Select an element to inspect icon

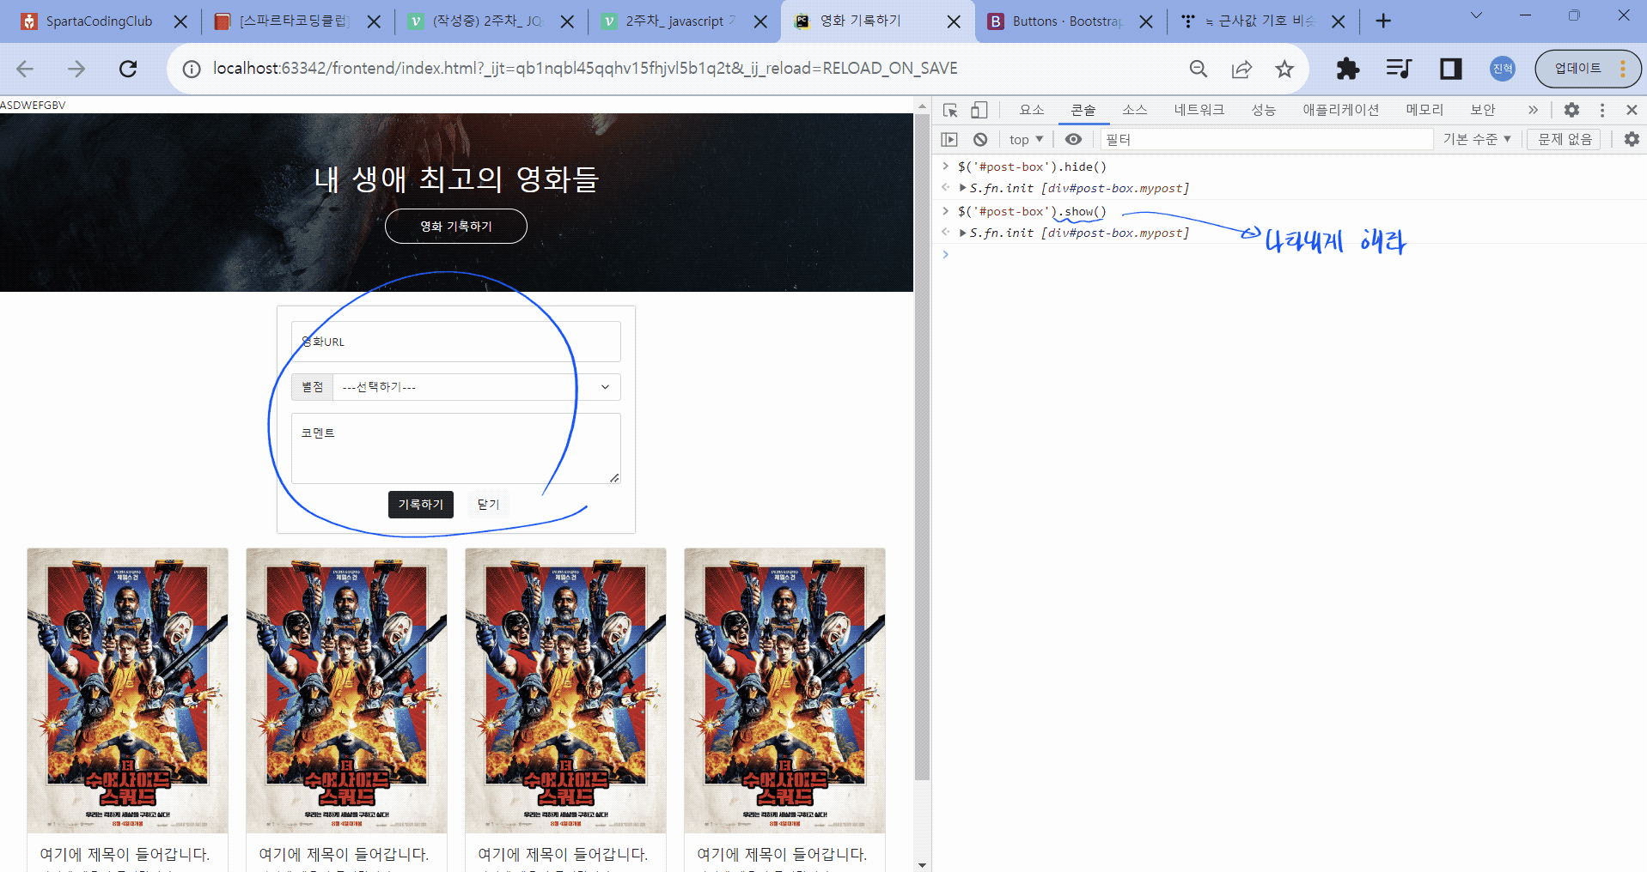[950, 110]
